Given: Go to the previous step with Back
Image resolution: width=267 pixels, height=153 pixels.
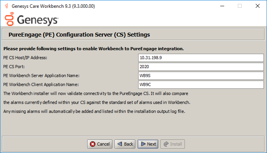Looking at the screenshot, I should (125, 144).
